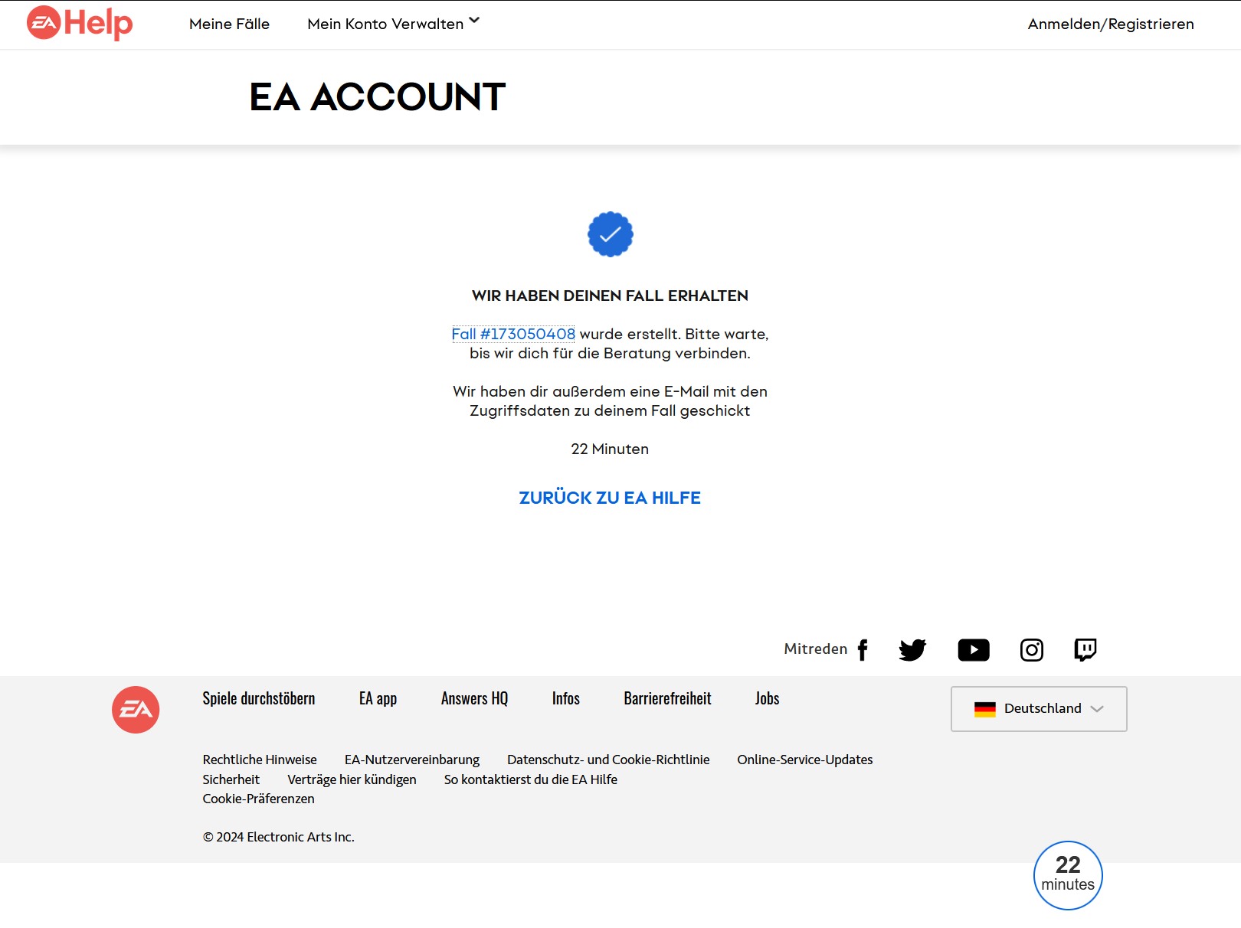
Task: Click the 22 minutes wait bubble
Action: [1068, 875]
